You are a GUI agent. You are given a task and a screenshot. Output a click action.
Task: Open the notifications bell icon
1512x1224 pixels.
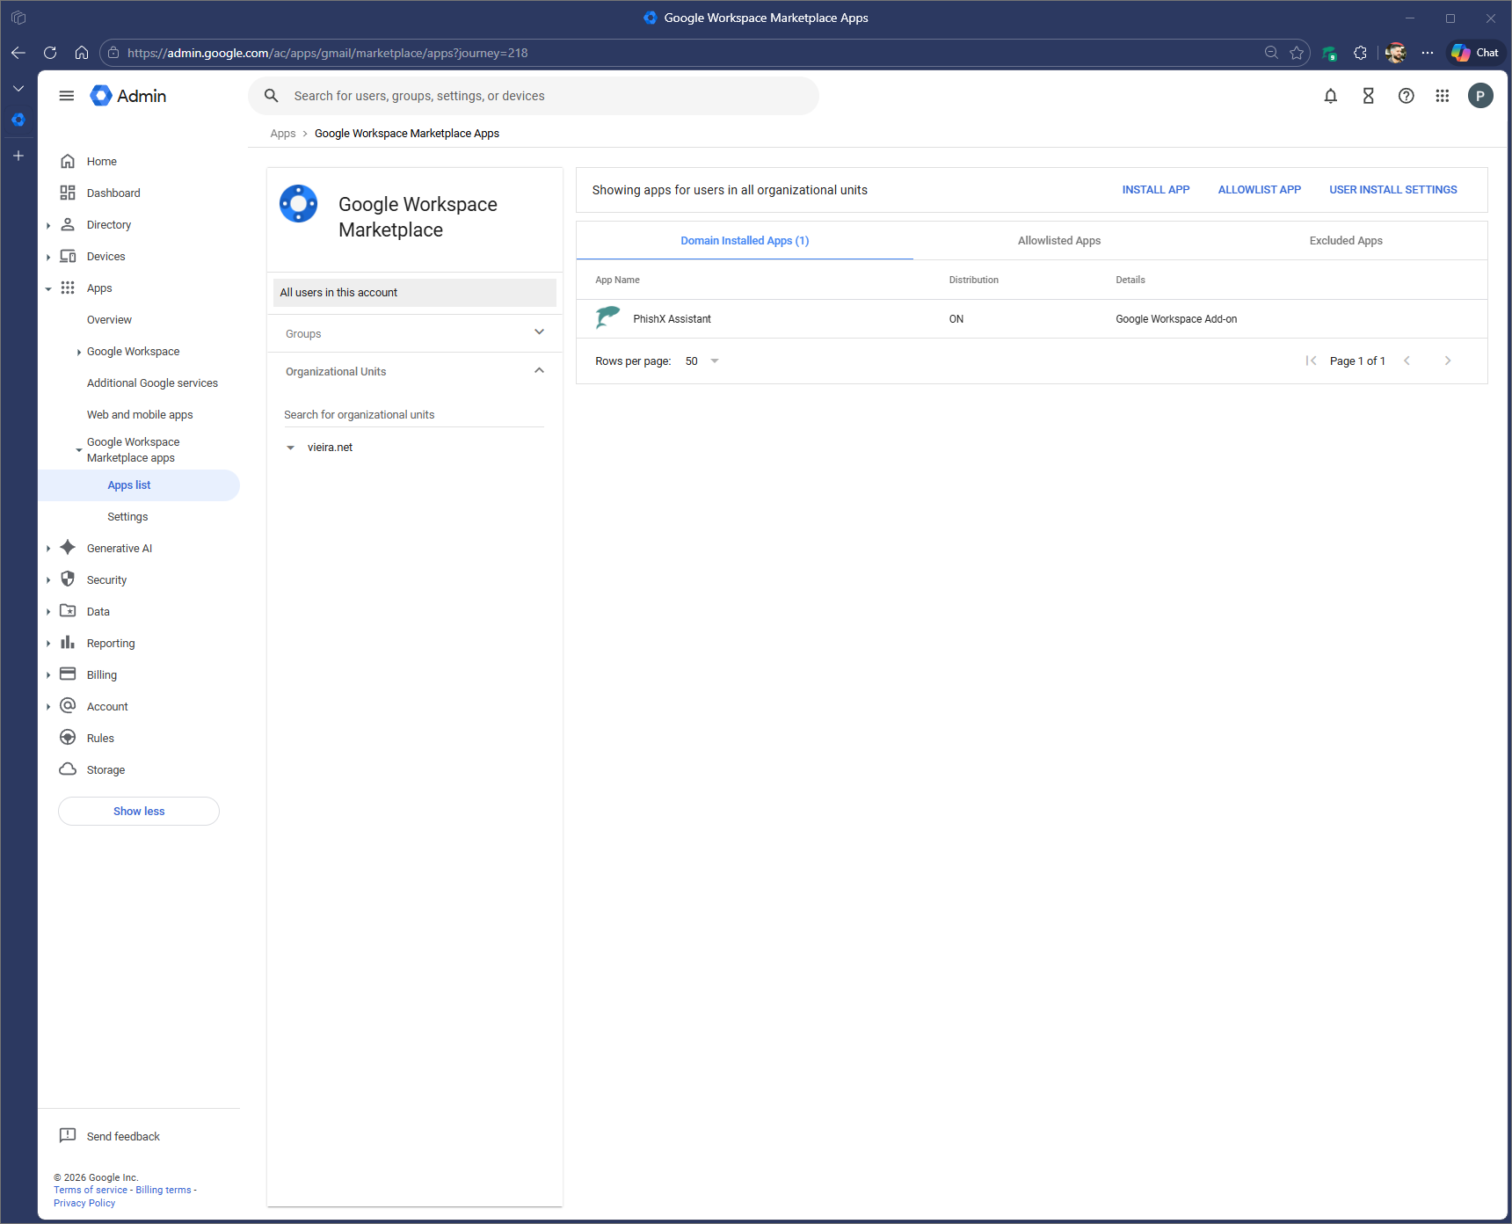pos(1330,96)
